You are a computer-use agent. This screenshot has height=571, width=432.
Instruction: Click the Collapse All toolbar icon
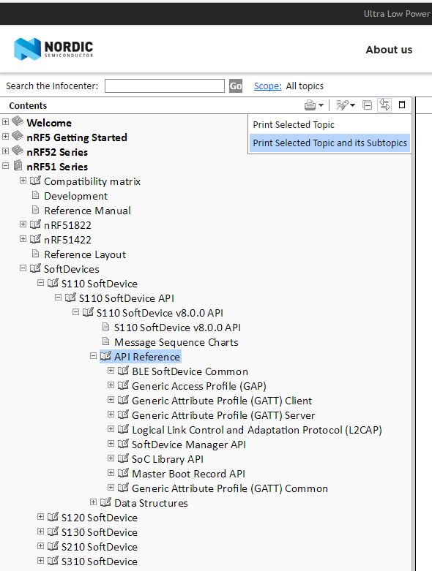point(367,105)
